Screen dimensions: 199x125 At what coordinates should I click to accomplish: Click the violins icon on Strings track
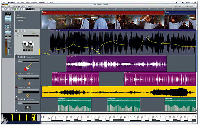[x=28, y=95]
